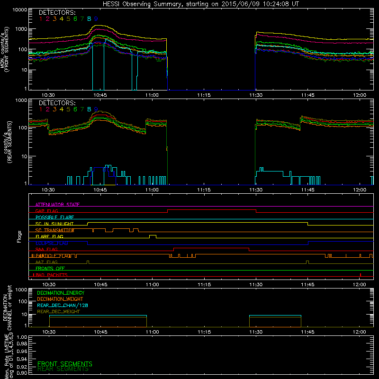
Task: Click the Flags y-axis title
Action: pos(19,236)
